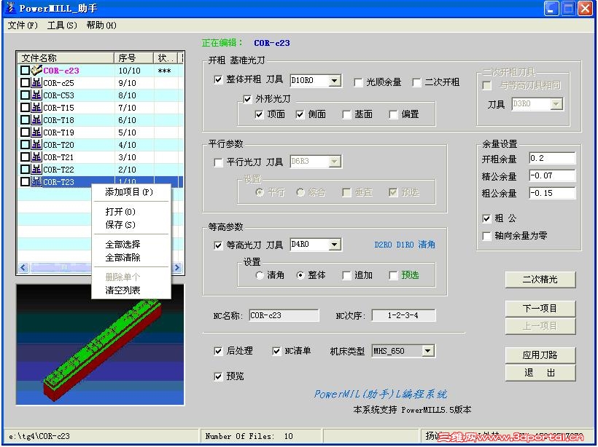
Task: Click the file list's left scroll arrow
Action: click(23, 268)
